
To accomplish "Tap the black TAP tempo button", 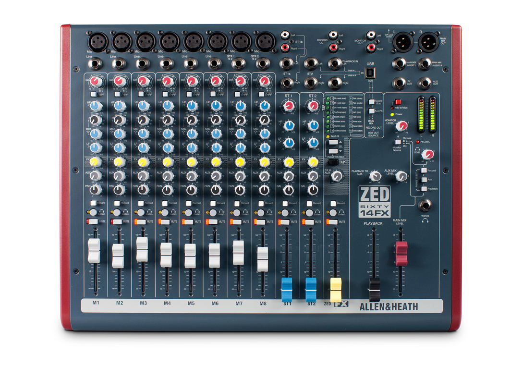I will (x=333, y=162).
